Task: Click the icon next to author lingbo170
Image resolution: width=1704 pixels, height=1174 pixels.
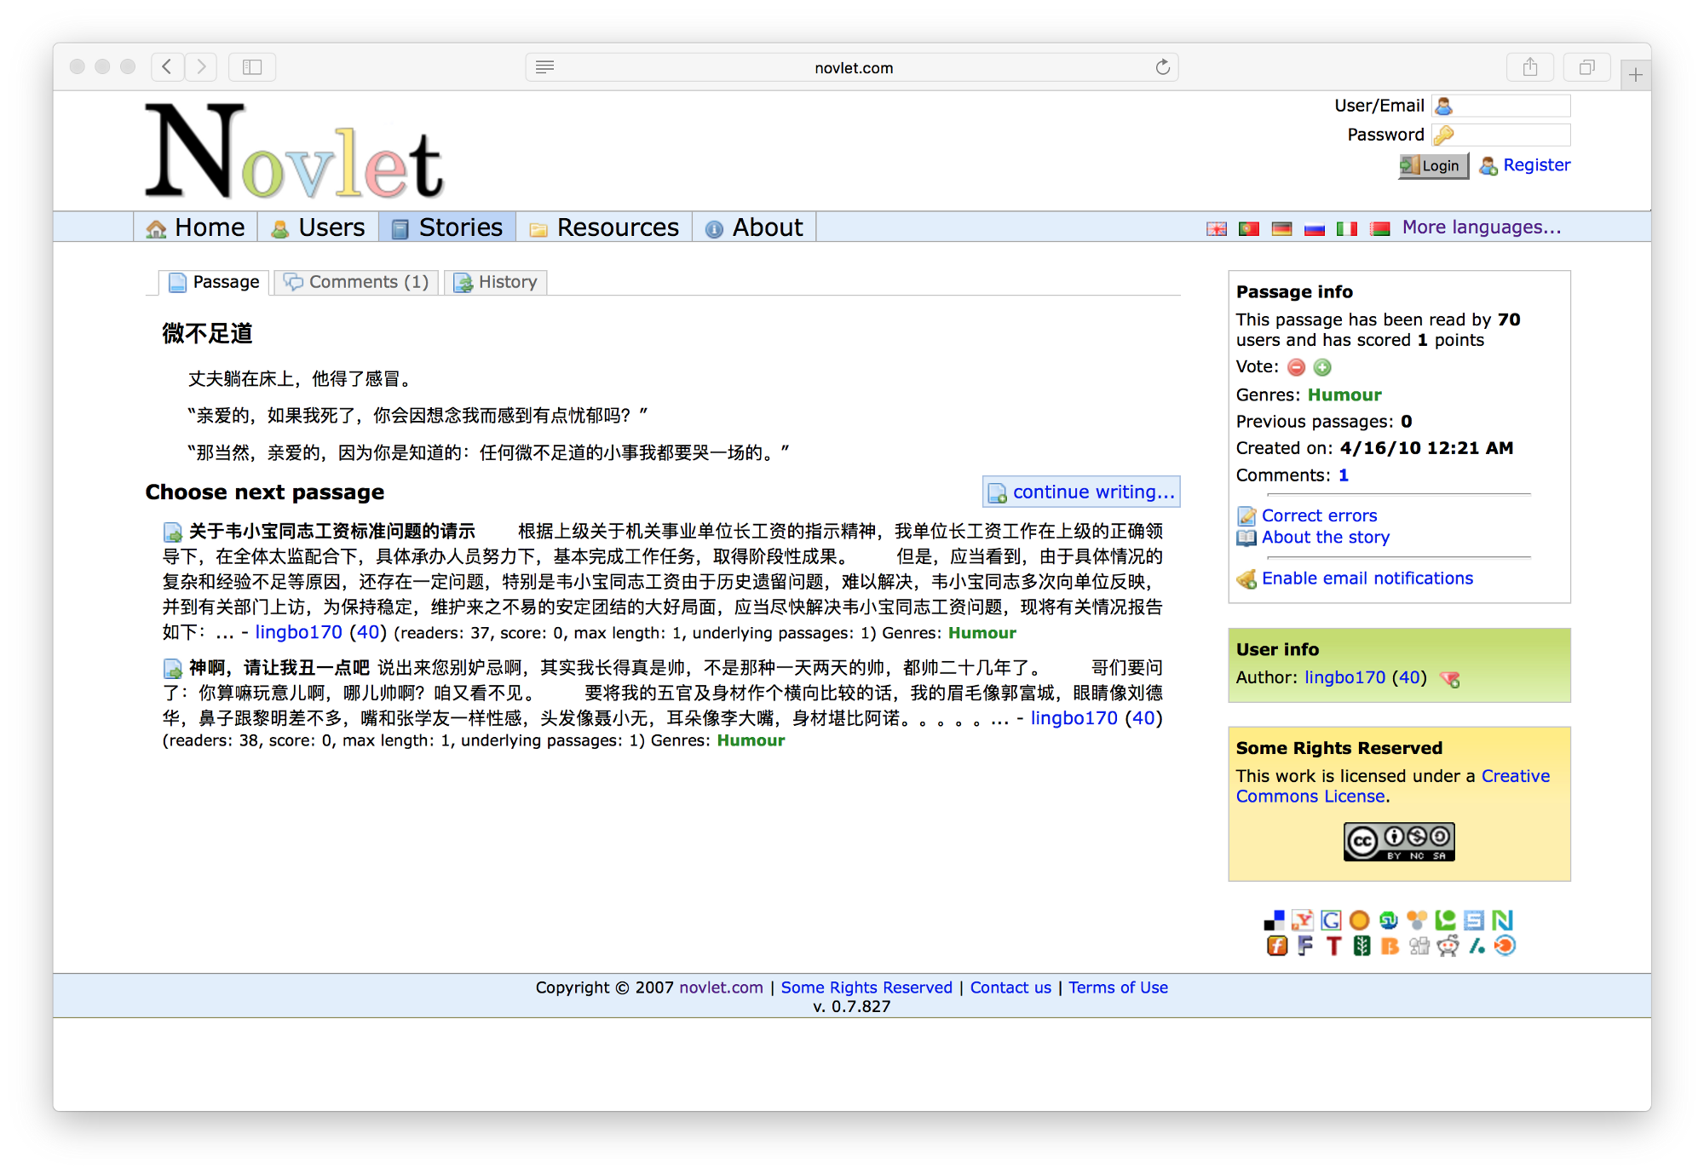Action: click(1450, 678)
